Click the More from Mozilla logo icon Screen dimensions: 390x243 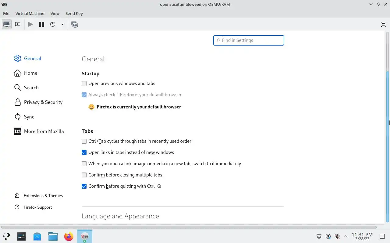(x=18, y=131)
